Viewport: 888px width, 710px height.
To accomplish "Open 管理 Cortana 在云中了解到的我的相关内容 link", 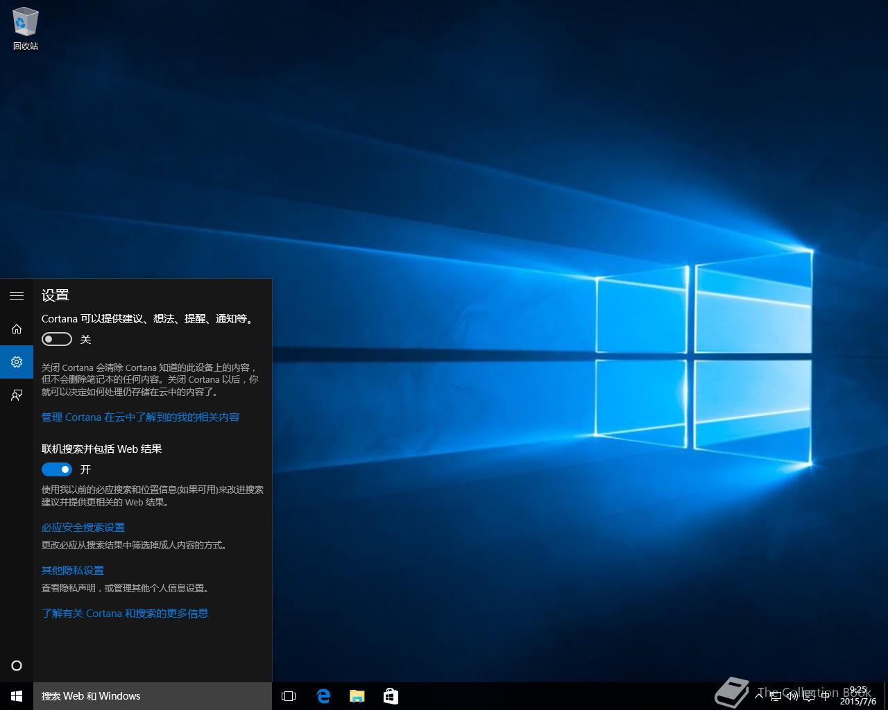I will pyautogui.click(x=141, y=417).
